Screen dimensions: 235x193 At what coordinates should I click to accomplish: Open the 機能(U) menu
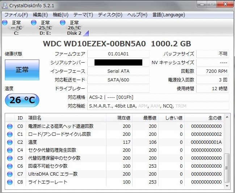tap(60, 15)
